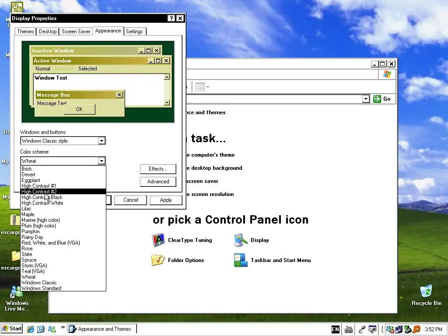This screenshot has width=448, height=336.
Task: Click the keyboard icon in the language bar
Action: pyautogui.click(x=349, y=330)
